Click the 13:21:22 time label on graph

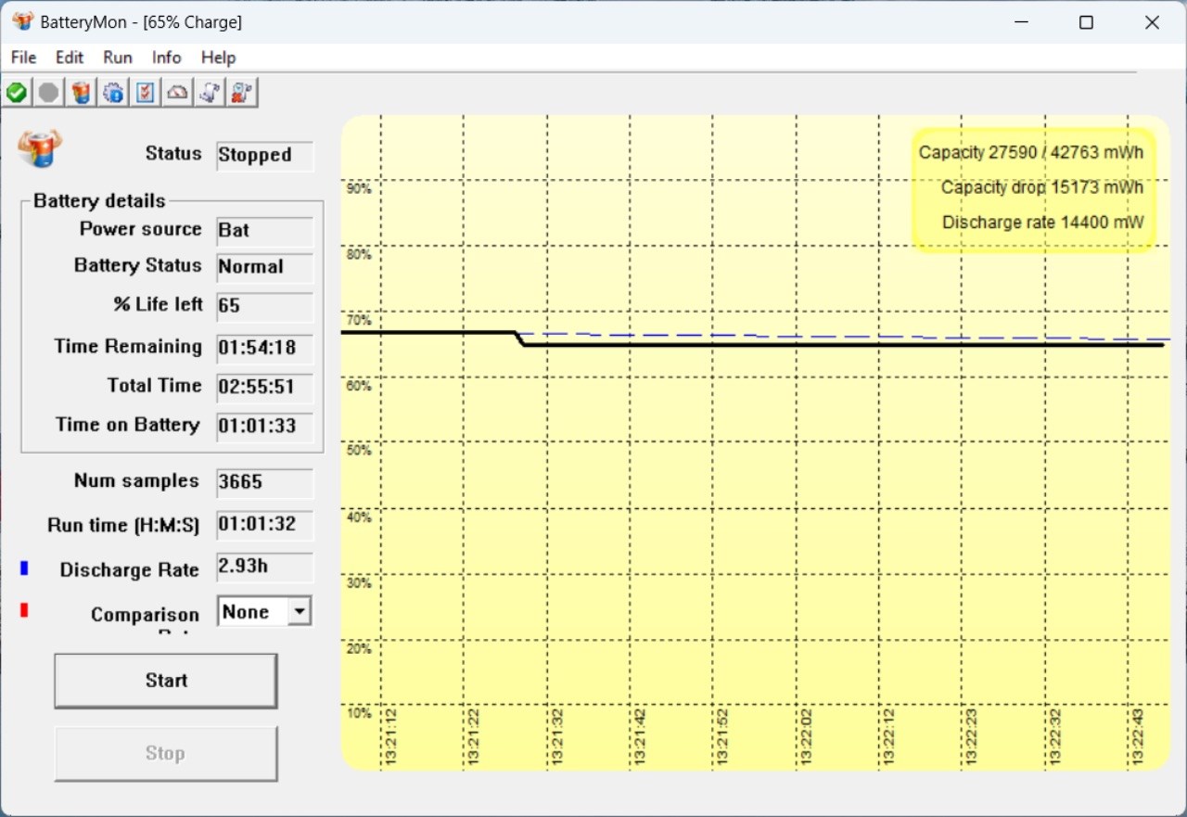click(474, 738)
